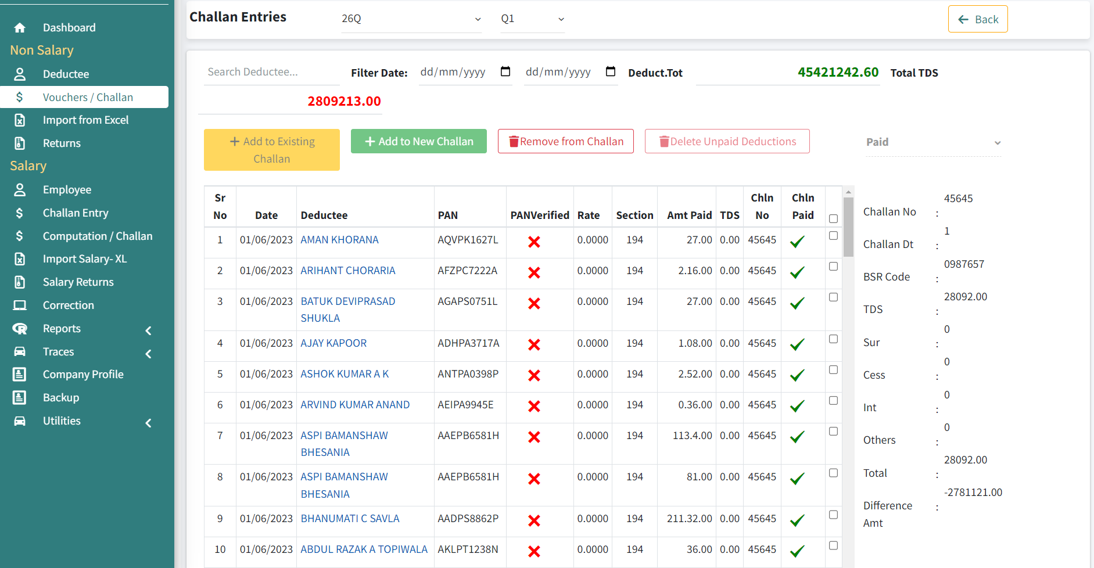The height and width of the screenshot is (568, 1094).
Task: Open the Q1 quarter dropdown
Action: (x=532, y=18)
